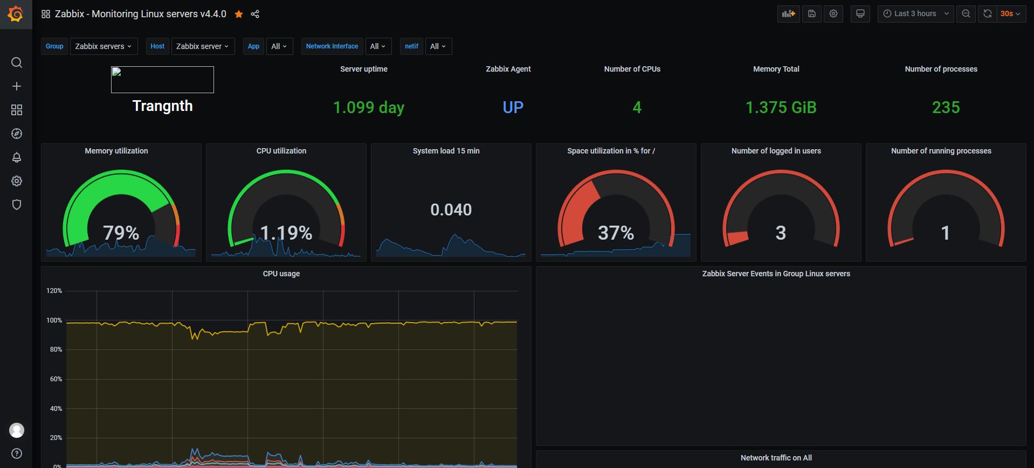The height and width of the screenshot is (468, 1034).
Task: Click the Refresh dashboard icon
Action: [x=987, y=14]
